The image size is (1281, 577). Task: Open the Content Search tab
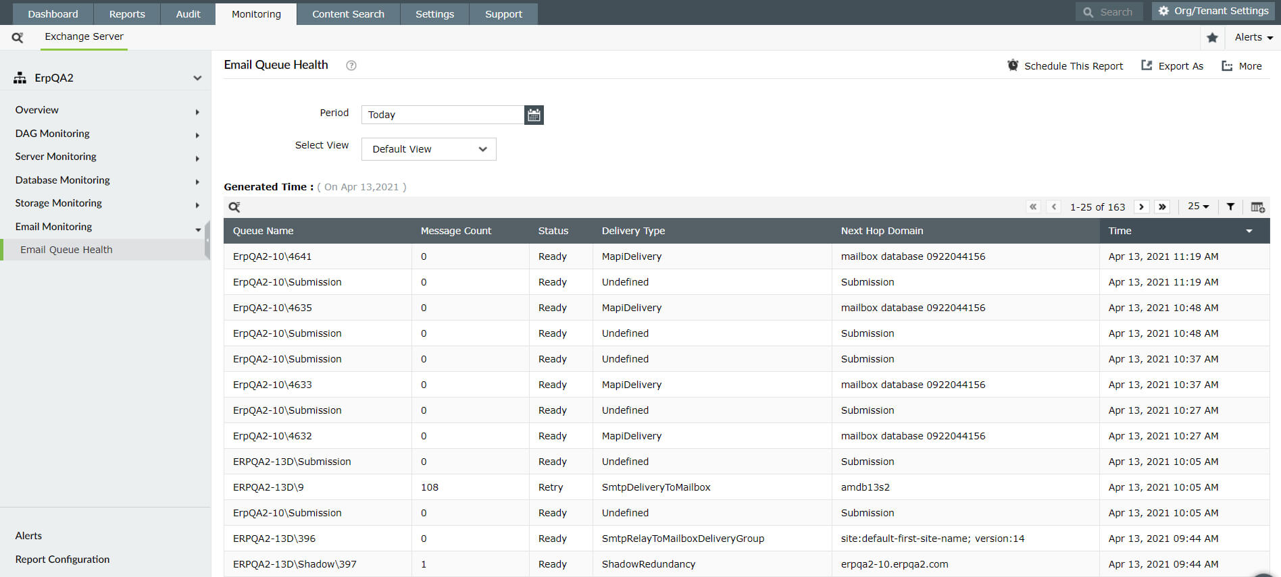point(348,14)
